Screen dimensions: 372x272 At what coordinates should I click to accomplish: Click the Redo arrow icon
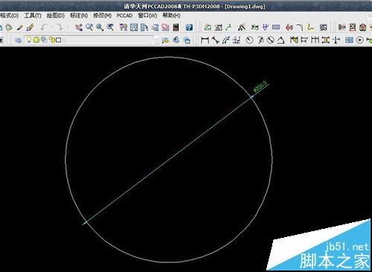pos(60,27)
